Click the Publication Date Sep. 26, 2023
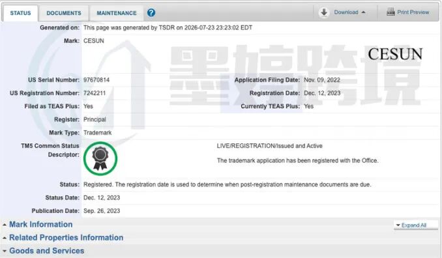Image resolution: width=442 pixels, height=258 pixels. pos(102,211)
